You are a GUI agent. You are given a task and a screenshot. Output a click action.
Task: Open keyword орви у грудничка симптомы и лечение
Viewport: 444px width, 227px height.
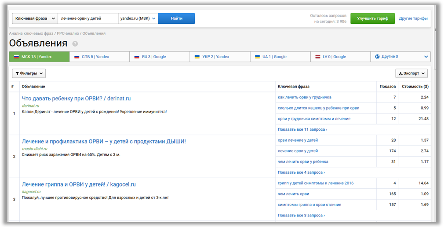coord(314,119)
